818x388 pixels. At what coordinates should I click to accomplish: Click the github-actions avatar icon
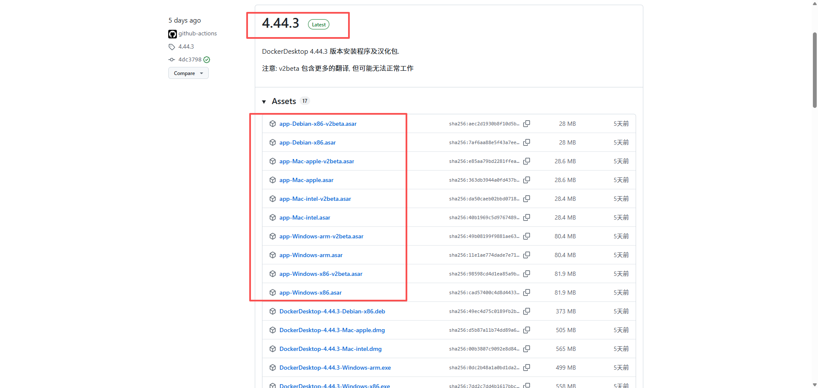[173, 34]
